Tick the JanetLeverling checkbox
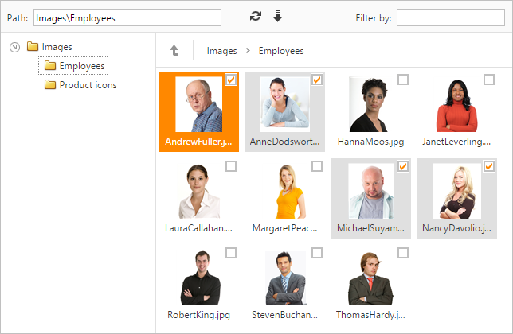Viewport: 513px width, 334px height. click(x=489, y=80)
